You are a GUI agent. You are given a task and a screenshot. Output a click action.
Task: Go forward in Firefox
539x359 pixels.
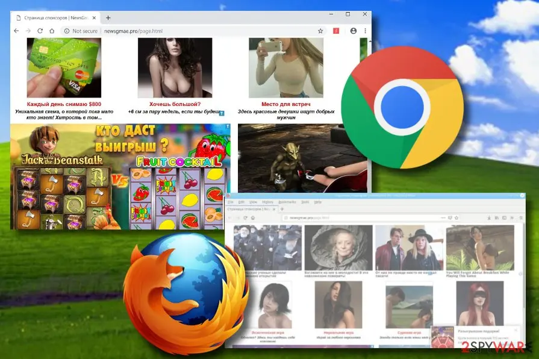click(x=237, y=217)
